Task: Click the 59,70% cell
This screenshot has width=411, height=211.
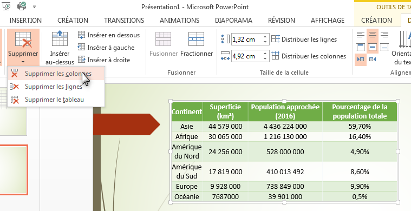Action: click(360, 127)
